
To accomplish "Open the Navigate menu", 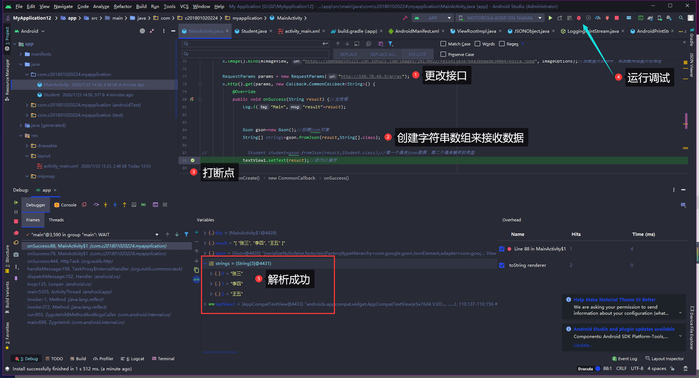I will click(x=63, y=6).
